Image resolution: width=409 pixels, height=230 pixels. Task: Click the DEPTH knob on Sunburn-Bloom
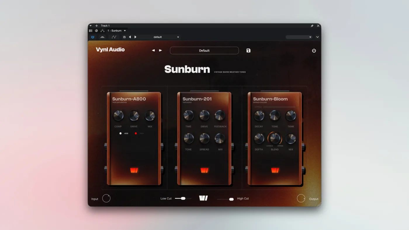(x=259, y=139)
